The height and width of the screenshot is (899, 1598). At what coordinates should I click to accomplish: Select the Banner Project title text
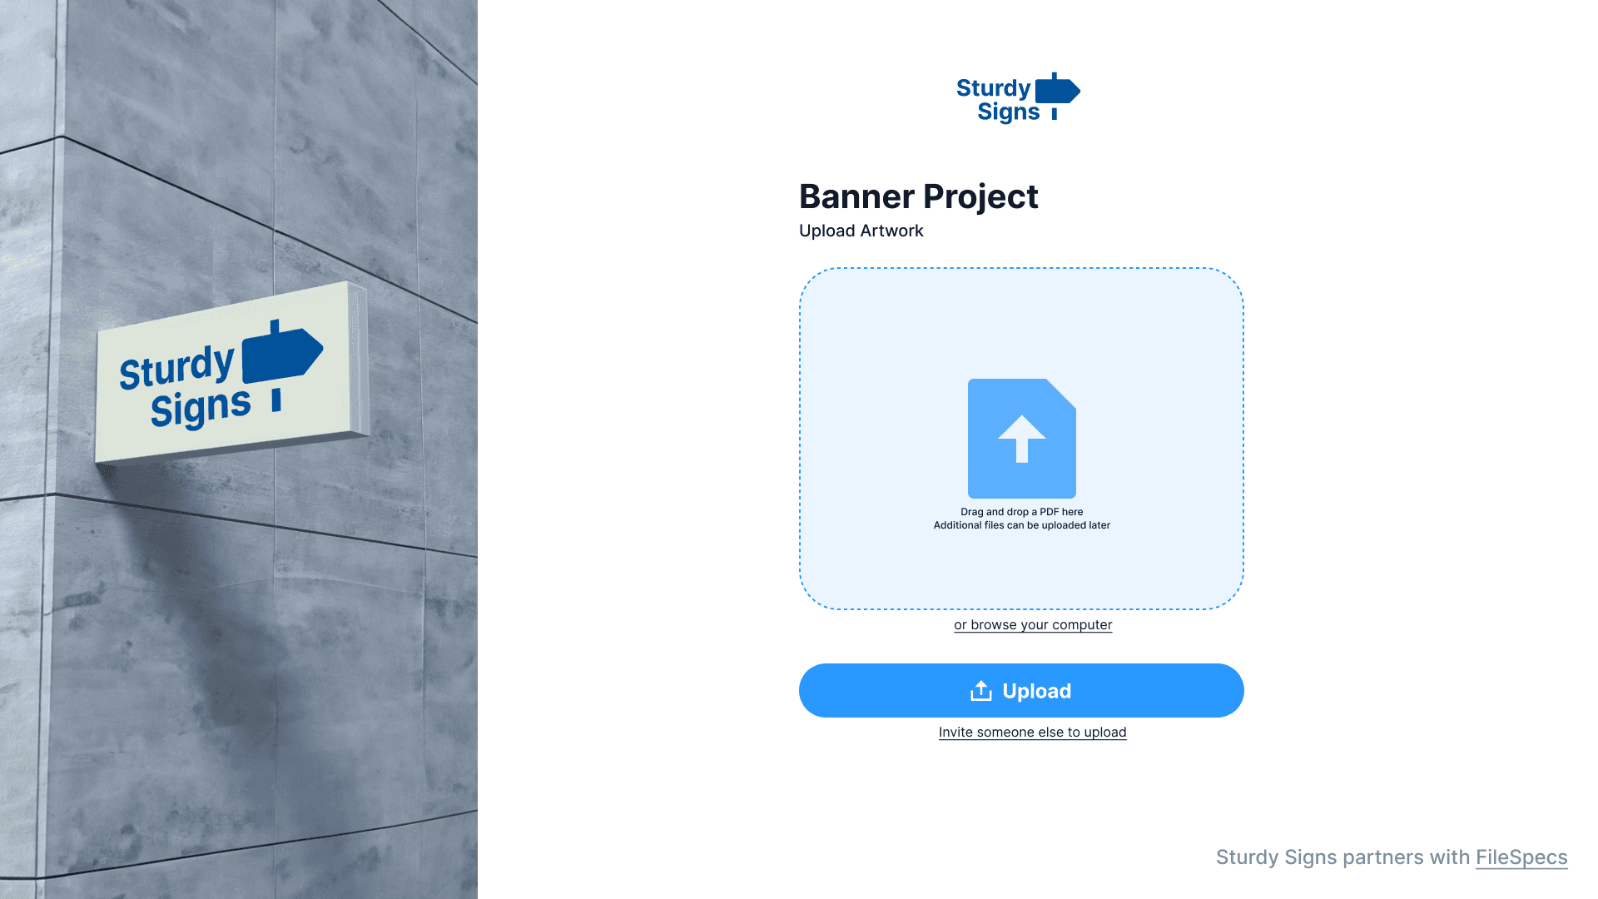pos(919,196)
